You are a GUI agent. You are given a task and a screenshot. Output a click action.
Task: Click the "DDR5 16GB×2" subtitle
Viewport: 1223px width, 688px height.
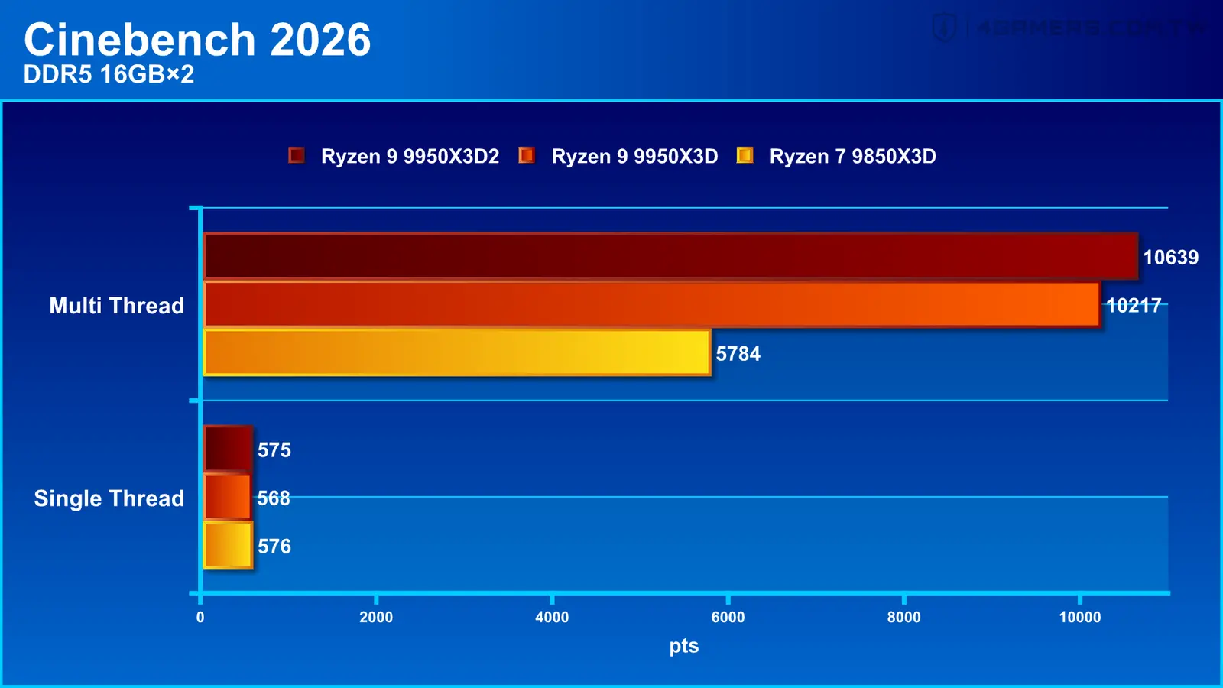point(109,74)
